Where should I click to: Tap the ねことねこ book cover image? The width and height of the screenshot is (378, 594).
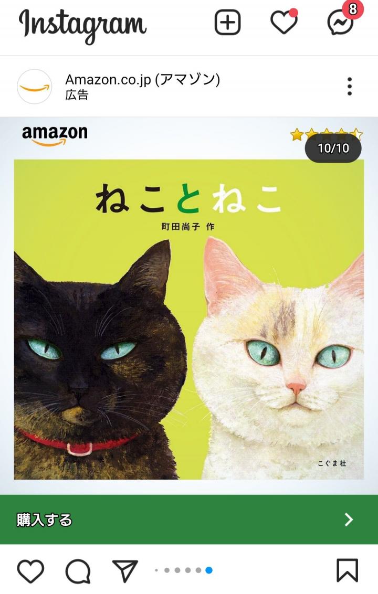click(189, 320)
